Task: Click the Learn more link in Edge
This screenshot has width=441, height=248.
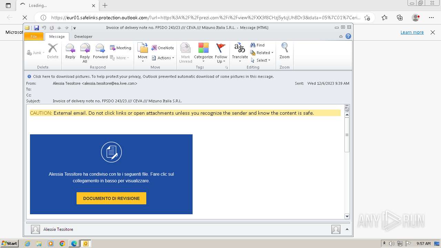Action: (x=412, y=32)
